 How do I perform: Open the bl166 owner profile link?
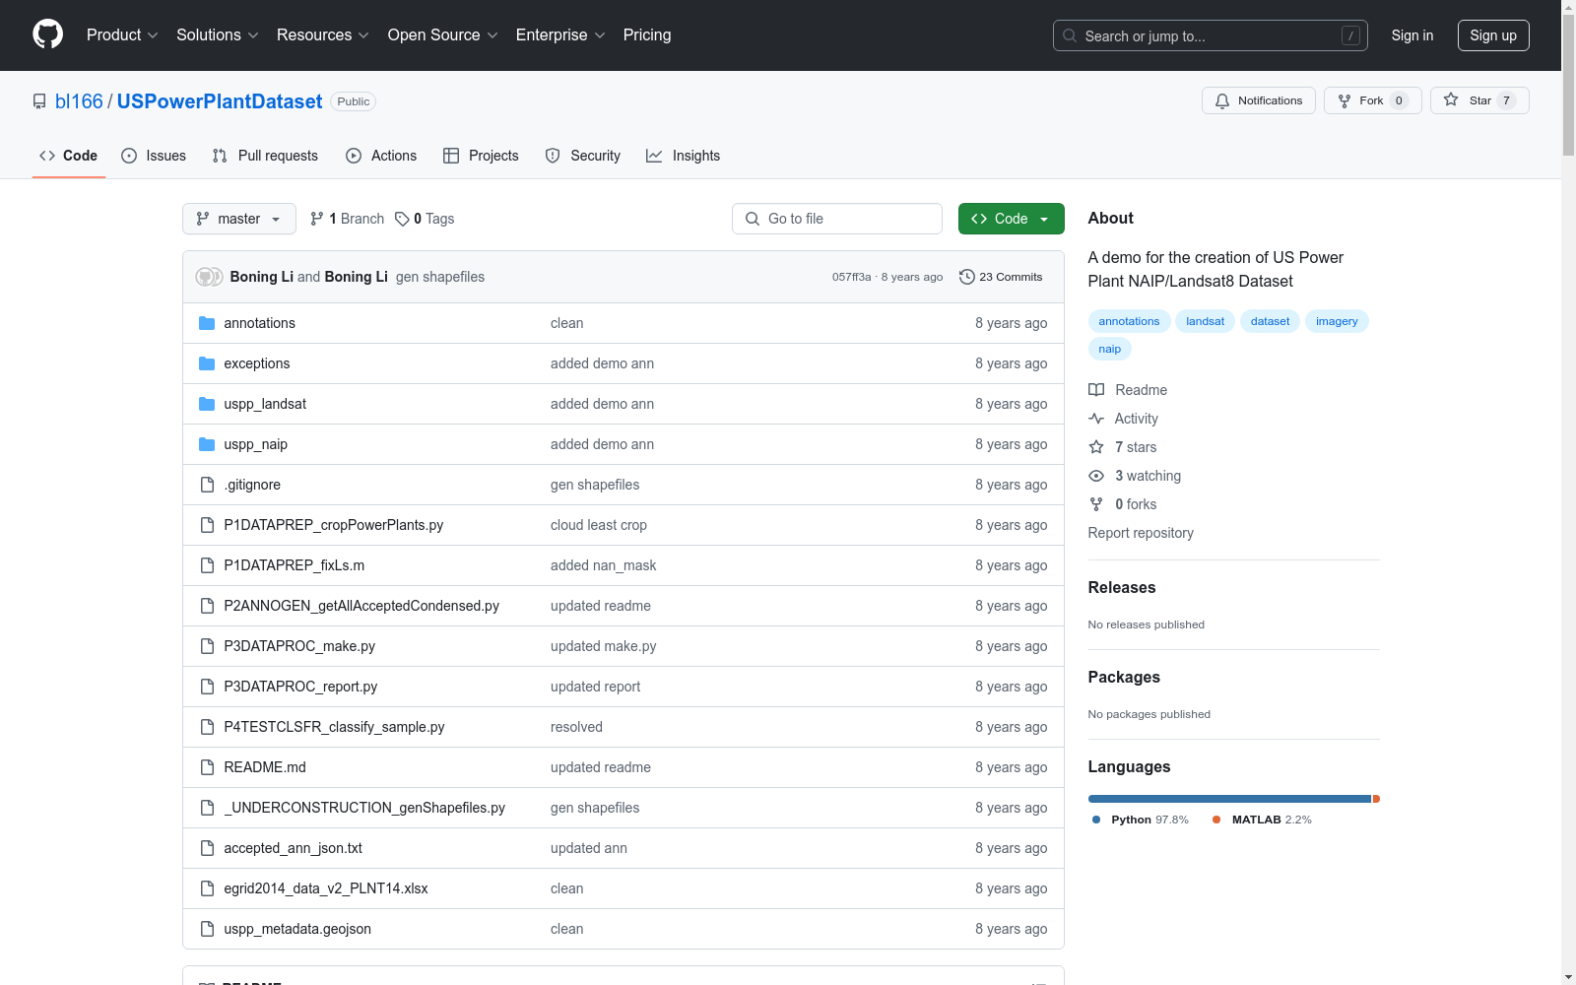79,101
